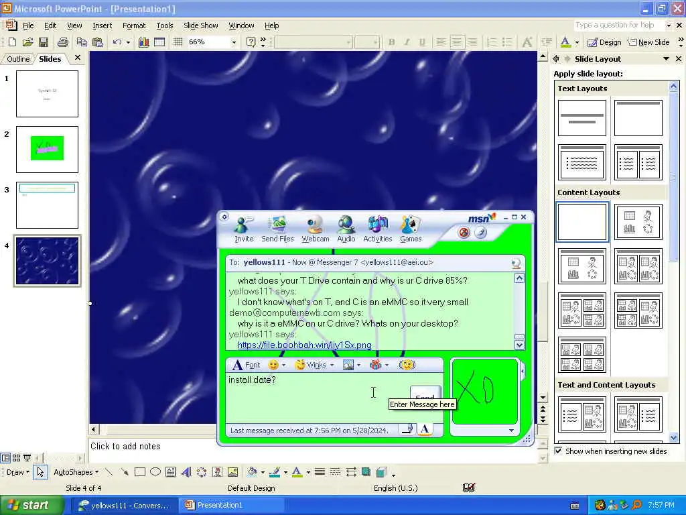686x515 pixels.
Task: Open Slide Layout task pane dropdown arrow
Action: [667, 59]
